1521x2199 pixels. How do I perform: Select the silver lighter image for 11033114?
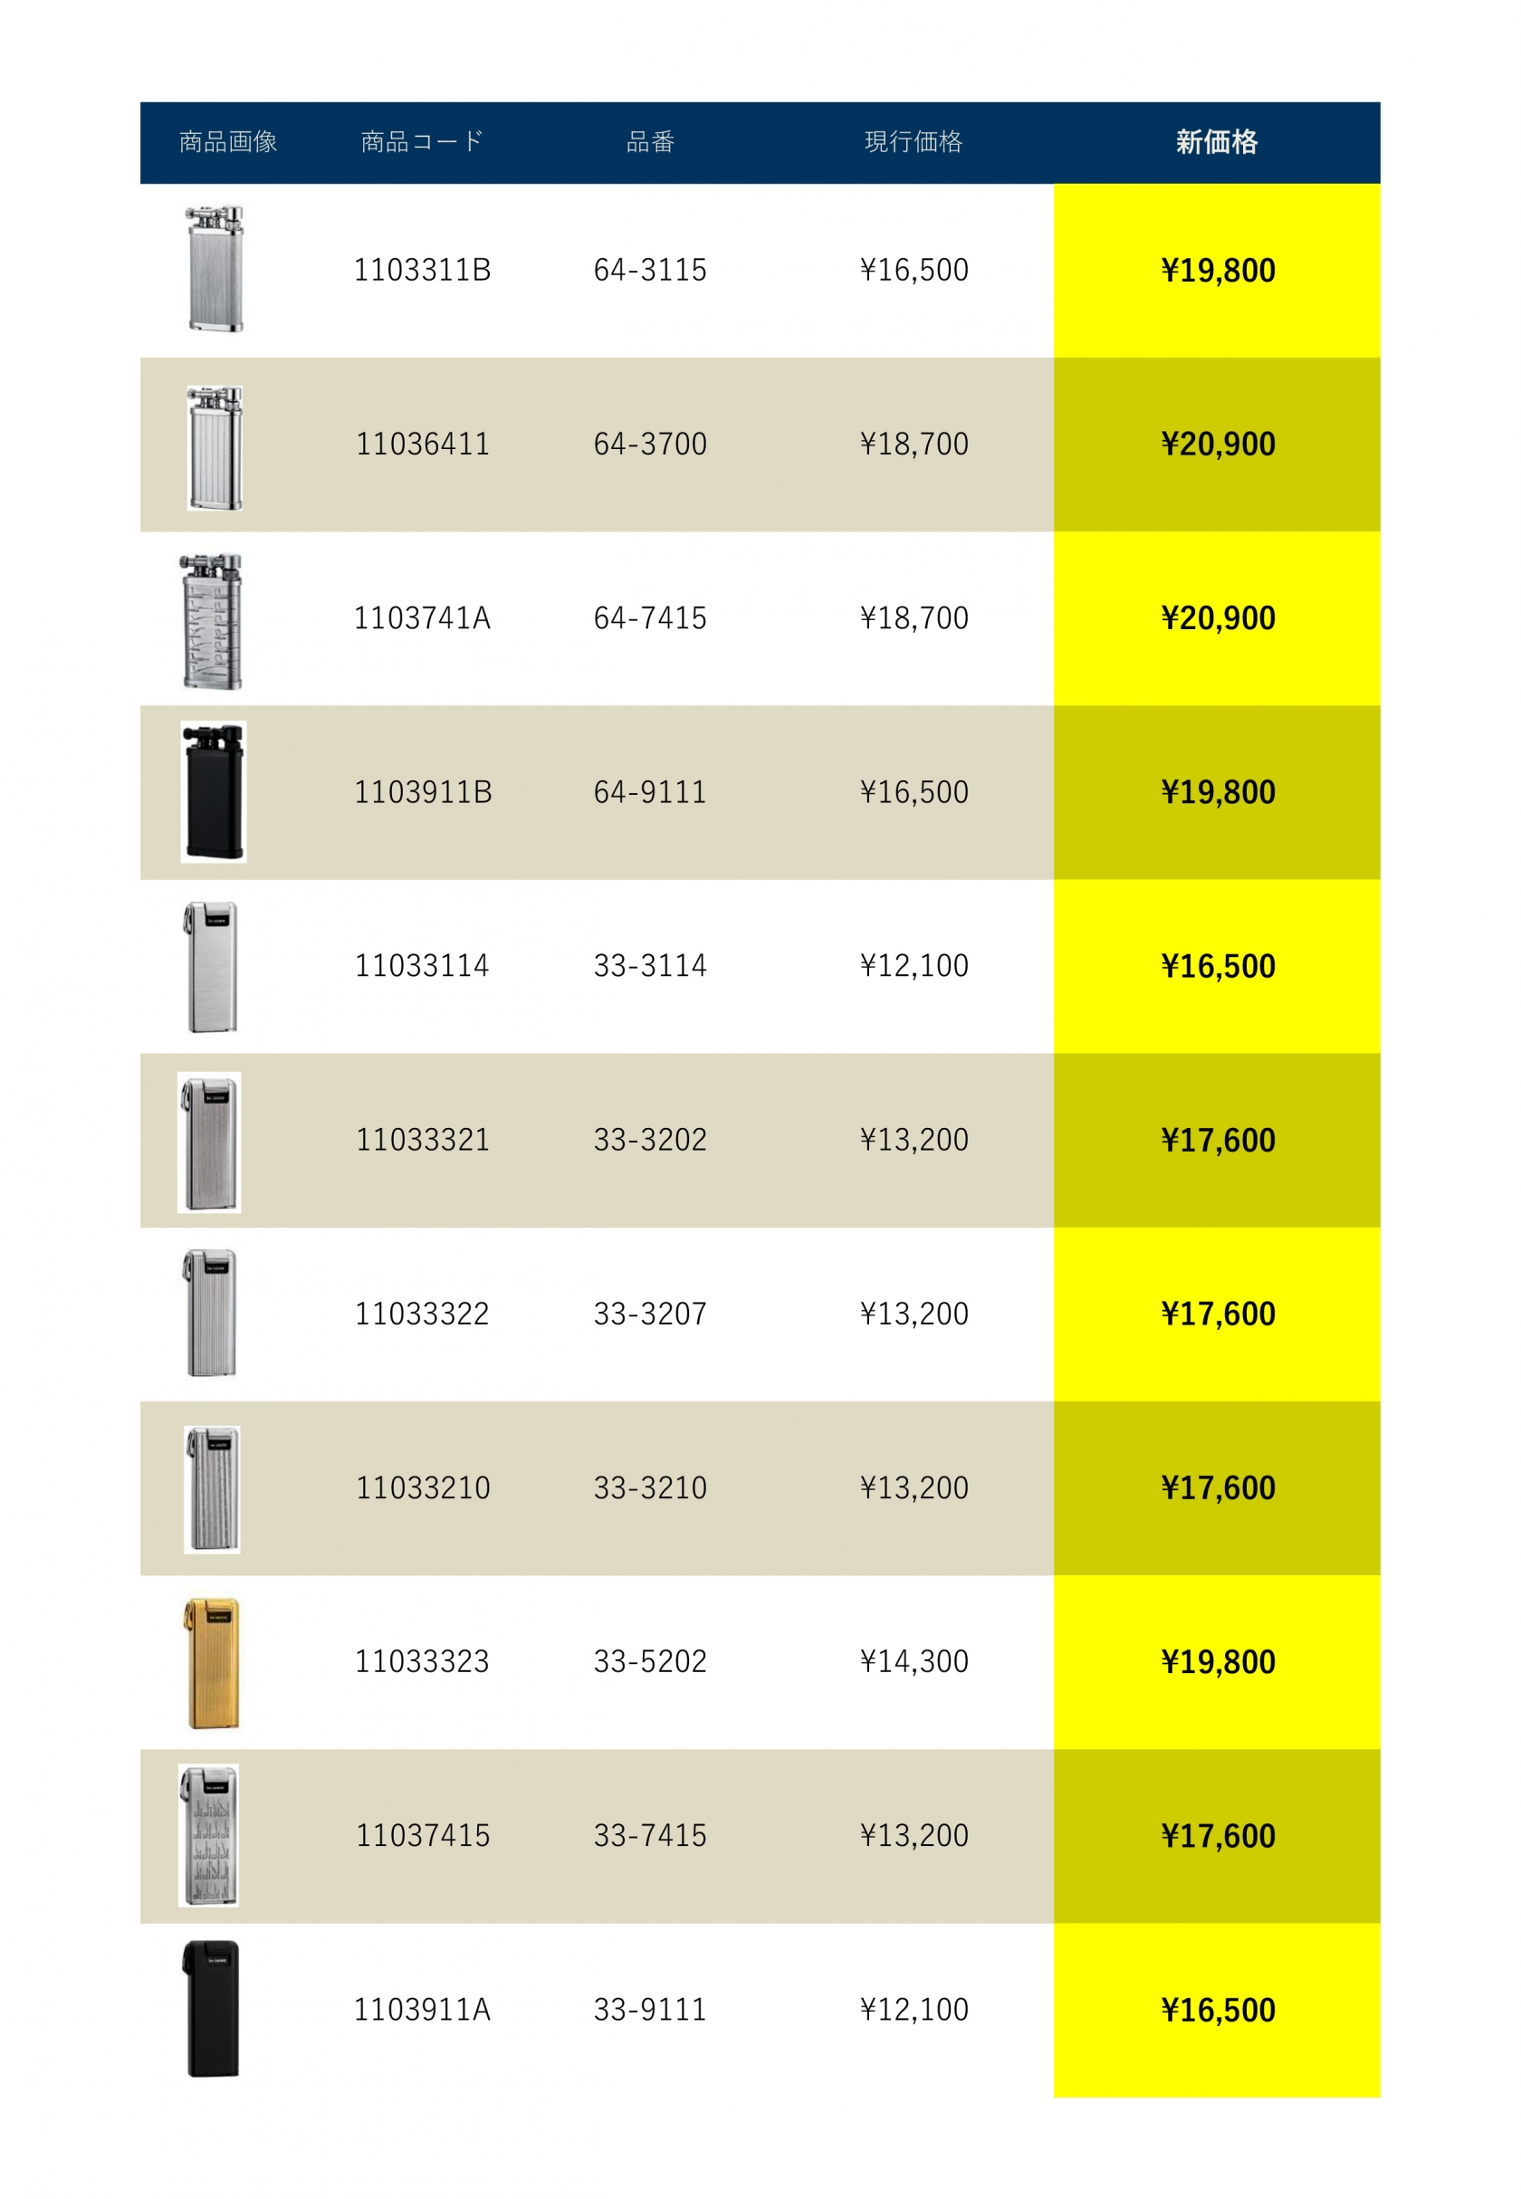(211, 966)
